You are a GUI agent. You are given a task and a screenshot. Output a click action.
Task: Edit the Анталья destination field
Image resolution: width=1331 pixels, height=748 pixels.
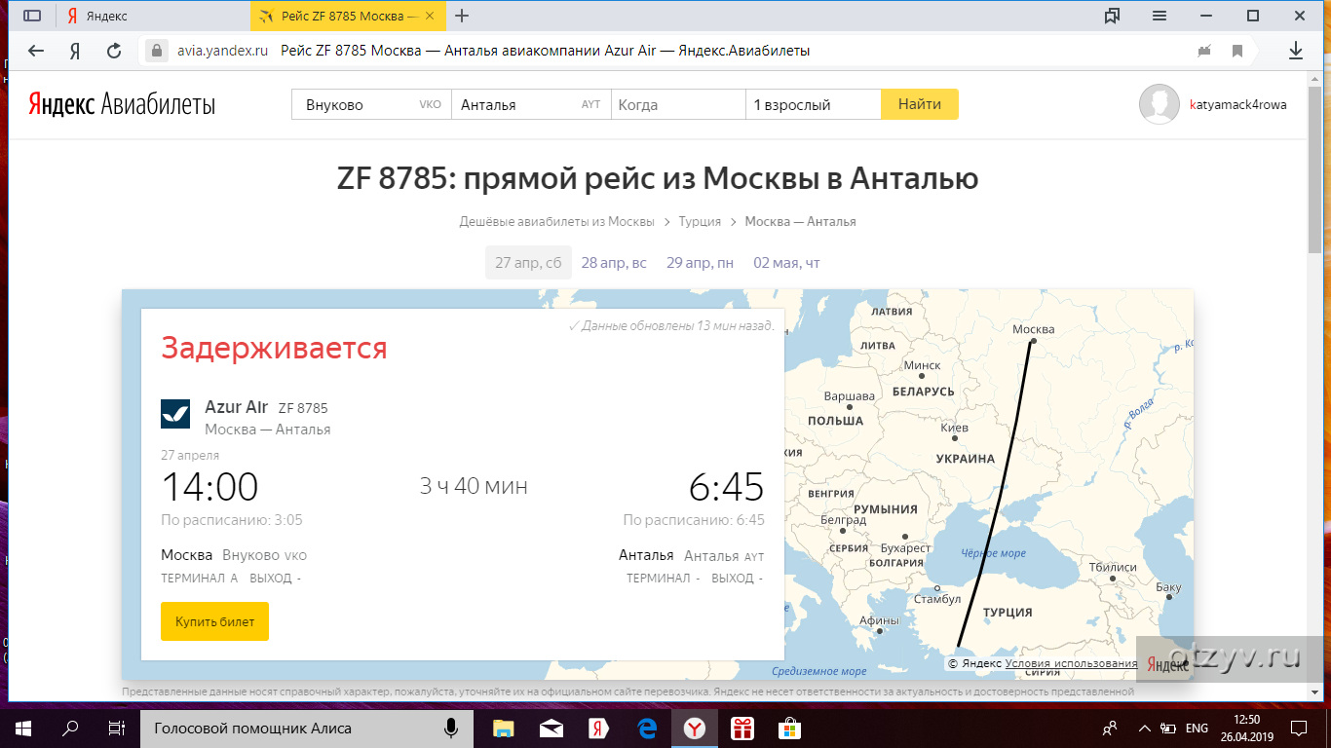point(531,105)
